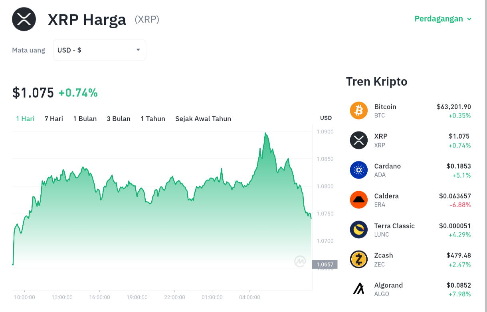Switch chart range to 7 Hari
487x312 pixels.
click(x=54, y=119)
